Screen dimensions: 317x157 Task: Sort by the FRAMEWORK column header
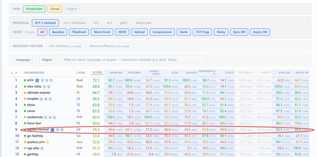click(34, 72)
